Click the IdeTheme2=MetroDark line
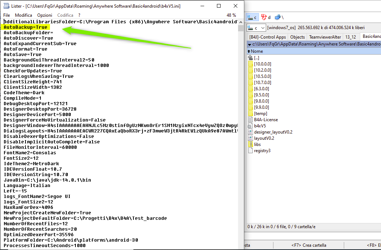Image resolution: width=381 pixels, height=250 pixels. [31, 164]
